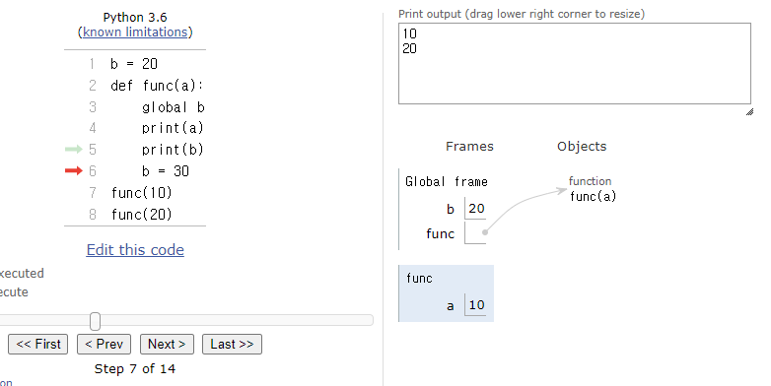Click the resize handle of print output box
The height and width of the screenshot is (386, 771).
point(749,112)
